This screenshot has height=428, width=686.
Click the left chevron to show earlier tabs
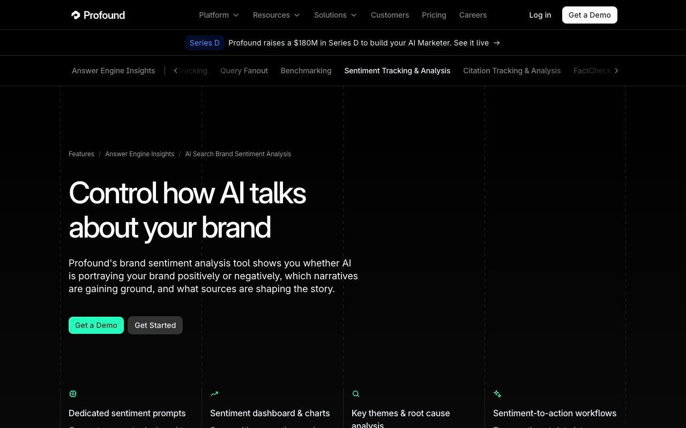pyautogui.click(x=176, y=71)
